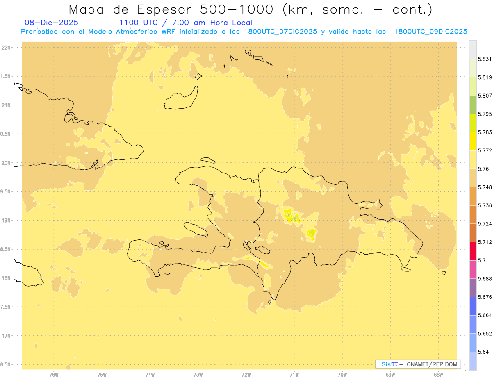Click the color bar value '5.712'
This screenshot has height=380, width=492.
point(485,242)
